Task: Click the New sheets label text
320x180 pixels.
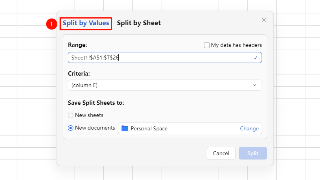Action: click(89, 115)
